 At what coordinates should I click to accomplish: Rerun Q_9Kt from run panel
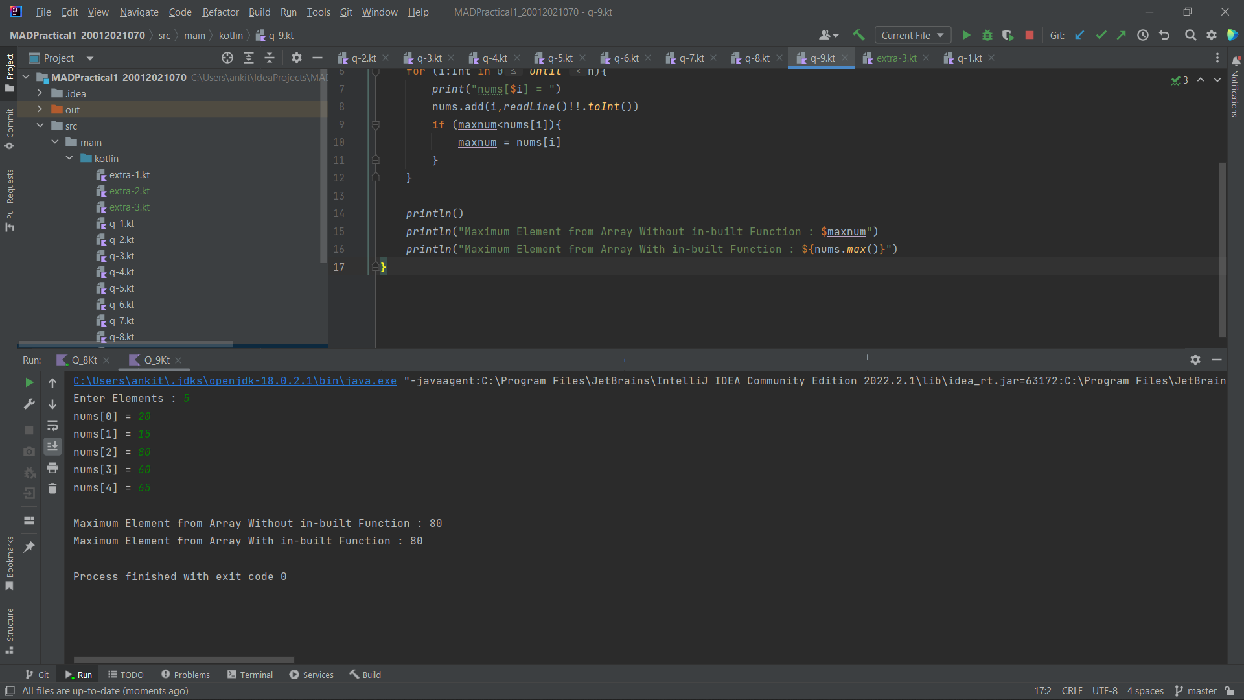point(29,383)
